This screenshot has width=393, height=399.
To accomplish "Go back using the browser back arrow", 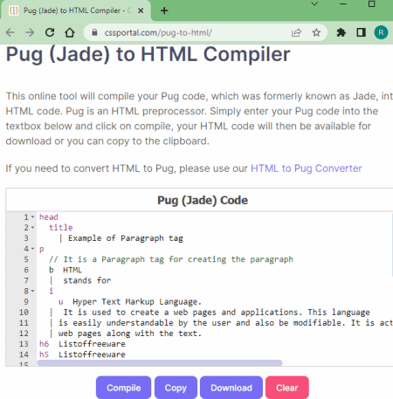I will tap(10, 32).
